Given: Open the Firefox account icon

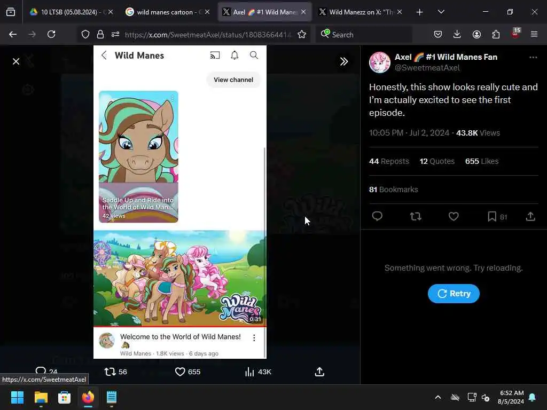Looking at the screenshot, I should coord(476,34).
